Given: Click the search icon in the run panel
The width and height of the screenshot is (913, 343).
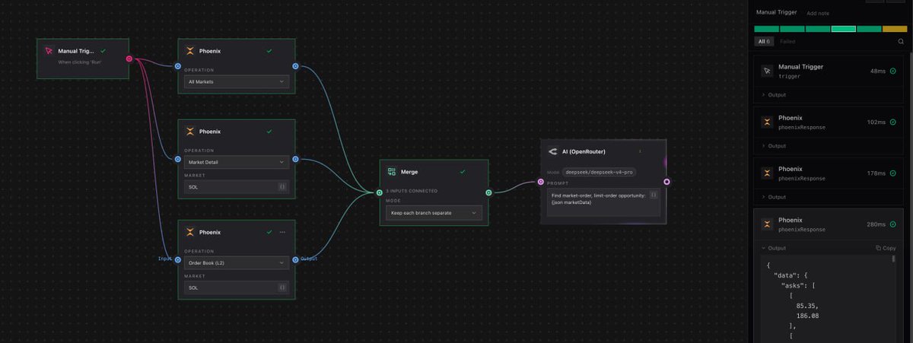Looking at the screenshot, I should click(901, 42).
